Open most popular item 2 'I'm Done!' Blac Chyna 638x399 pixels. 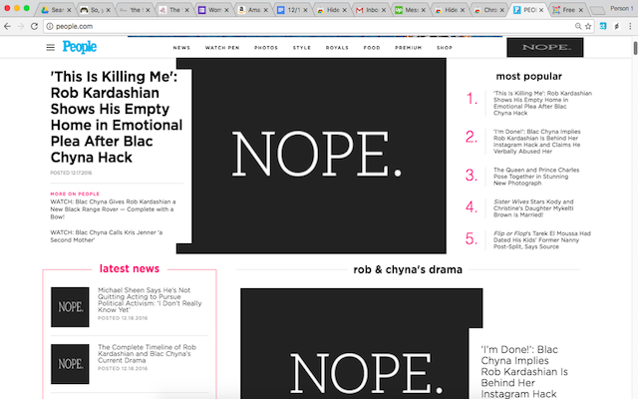pos(537,142)
